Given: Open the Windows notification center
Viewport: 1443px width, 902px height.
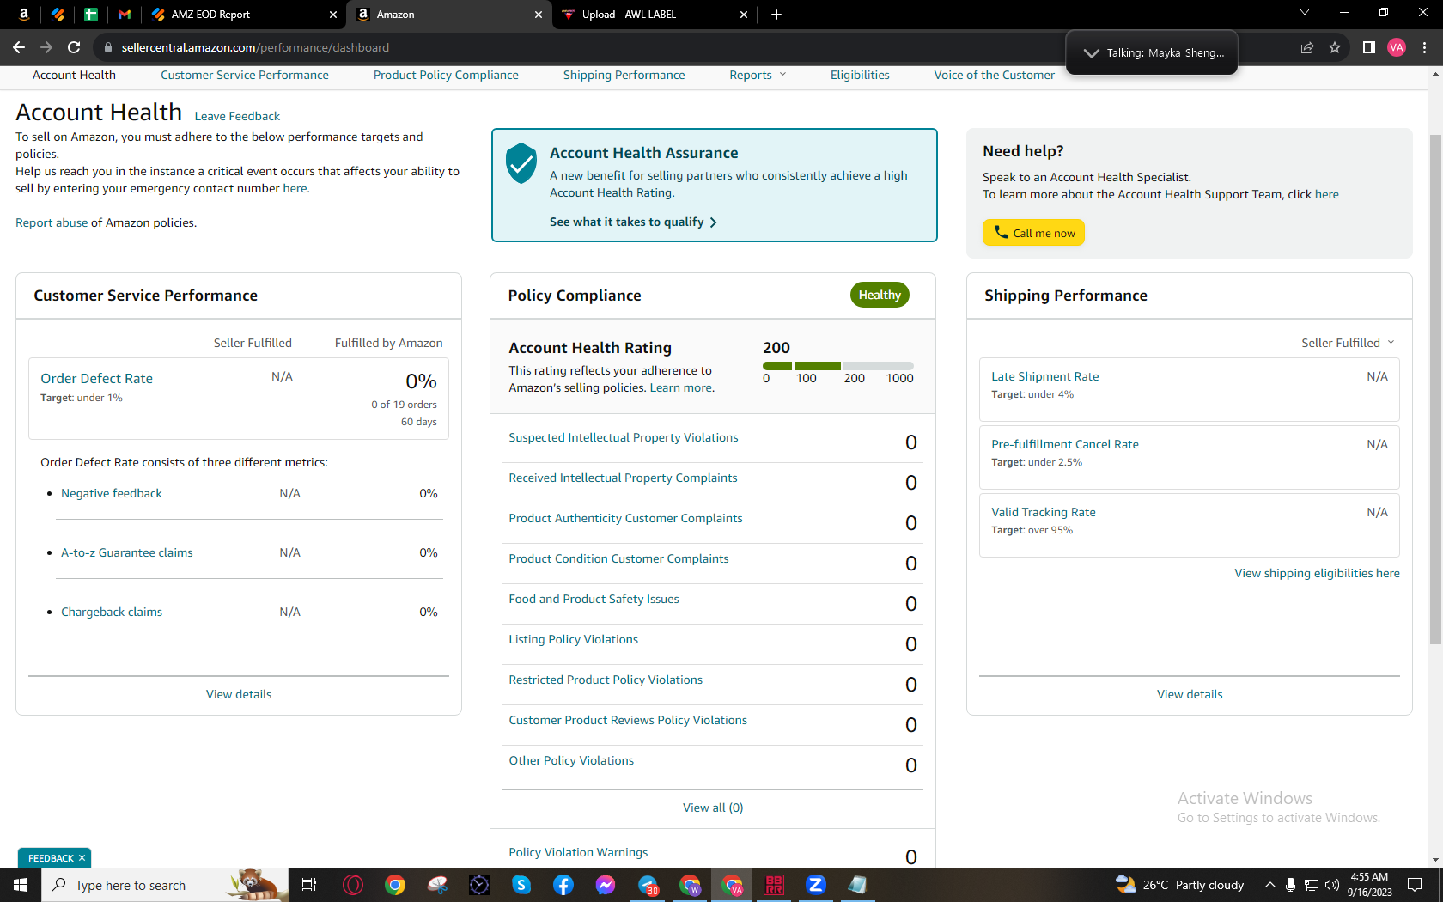Looking at the screenshot, I should (x=1415, y=885).
